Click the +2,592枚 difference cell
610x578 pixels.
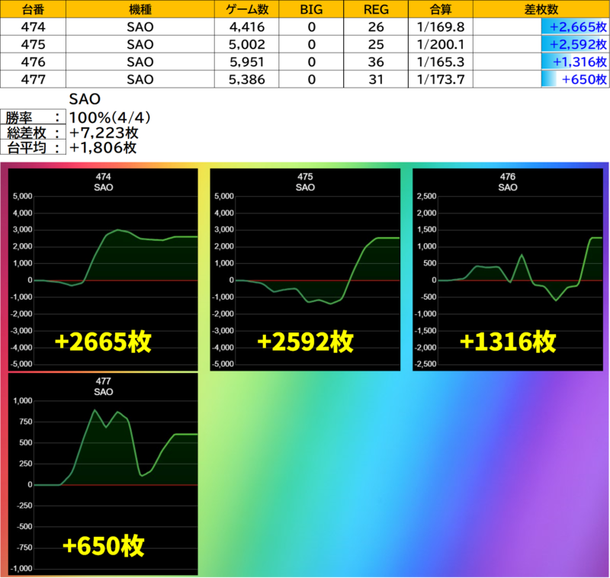pos(541,44)
